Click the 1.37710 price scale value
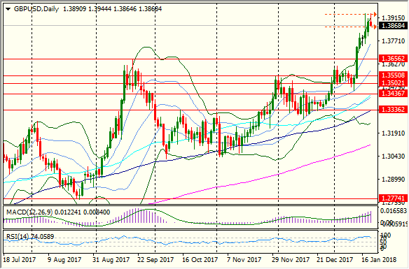Image resolution: width=409 pixels, height=269 pixels. coord(394,41)
